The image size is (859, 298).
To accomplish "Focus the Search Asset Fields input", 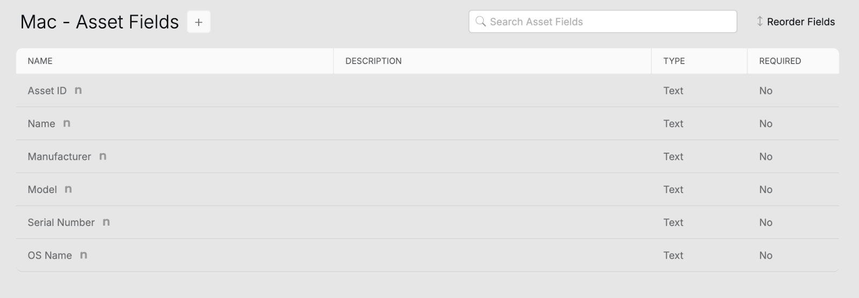I will coord(603,21).
